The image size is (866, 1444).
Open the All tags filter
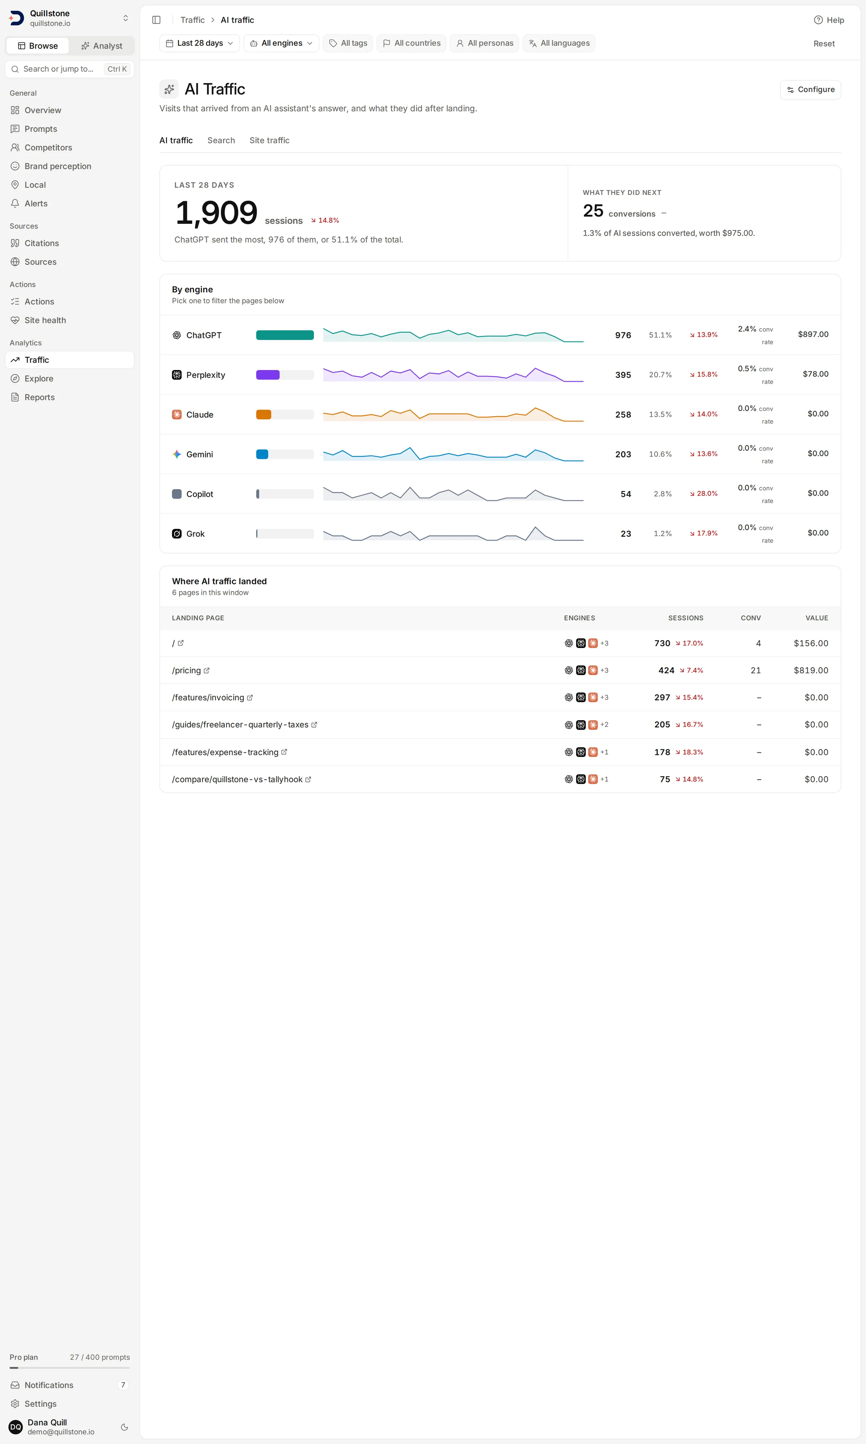348,43
